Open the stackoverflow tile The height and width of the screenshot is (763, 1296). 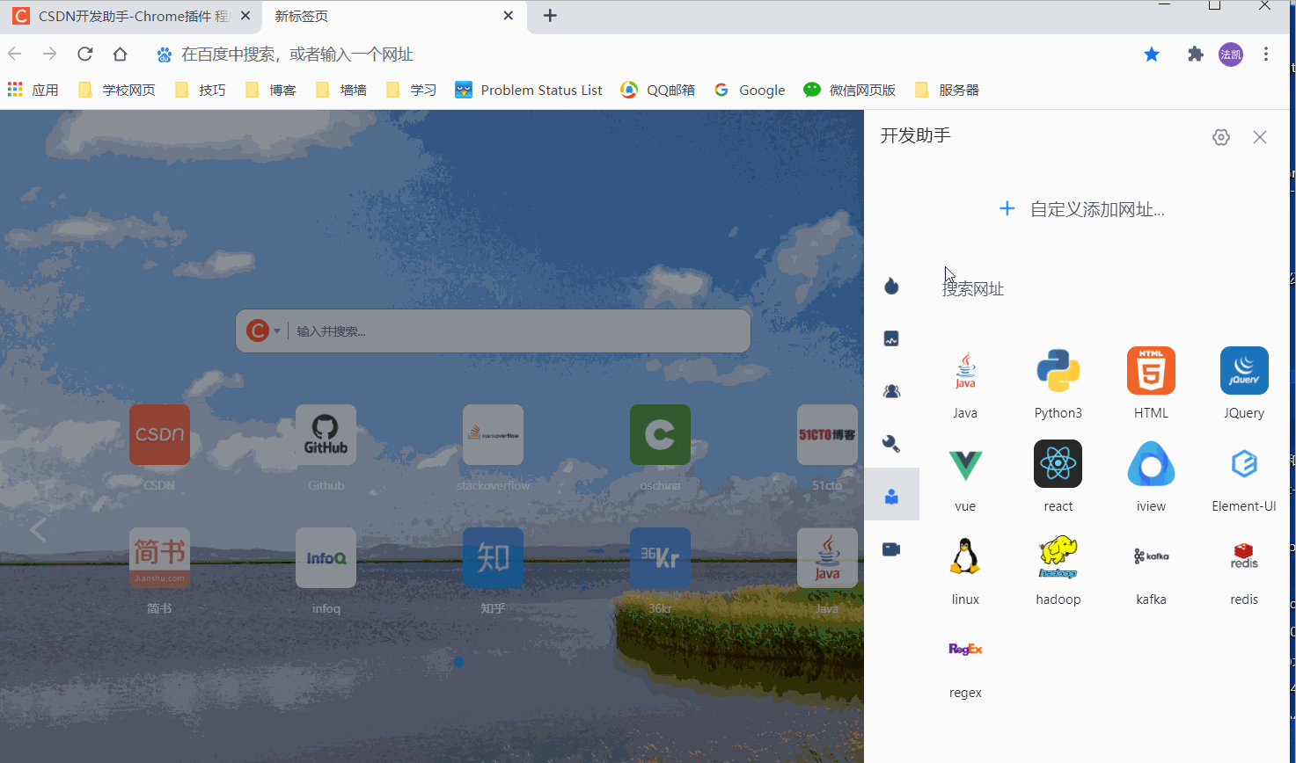click(x=493, y=434)
